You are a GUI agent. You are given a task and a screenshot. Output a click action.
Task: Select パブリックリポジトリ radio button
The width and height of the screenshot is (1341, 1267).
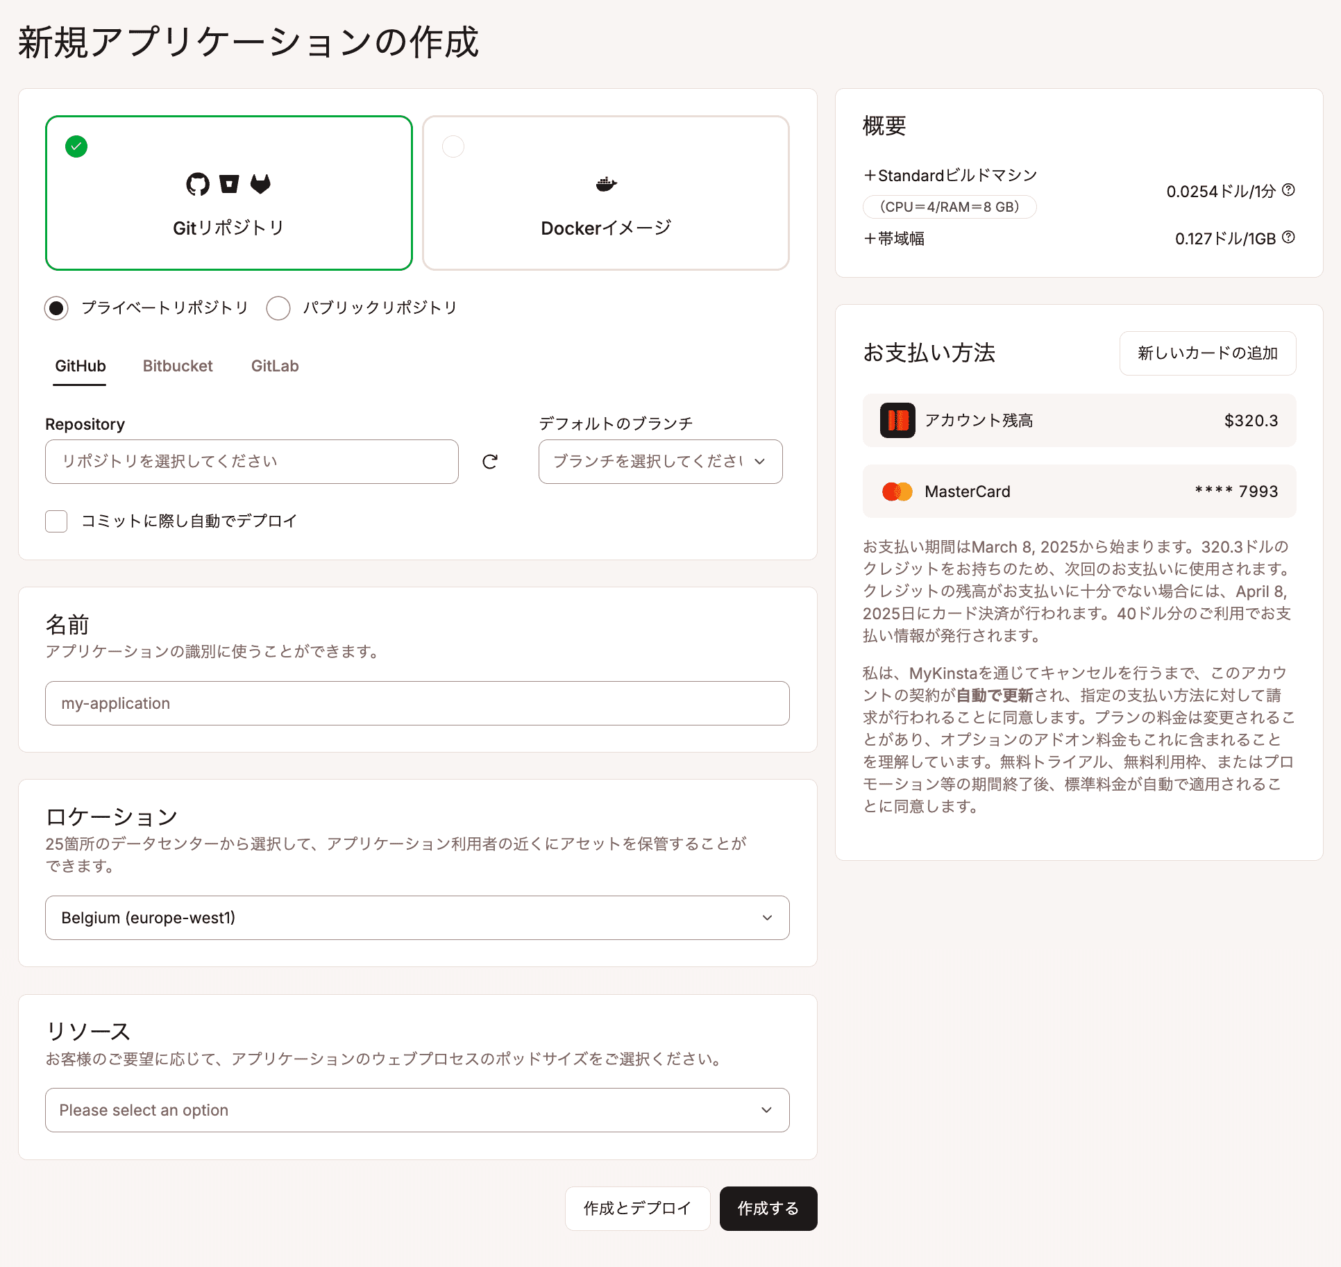[x=278, y=308]
